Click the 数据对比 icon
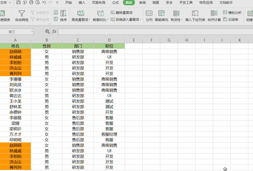The width and height of the screenshot is (253, 171). click(100, 13)
